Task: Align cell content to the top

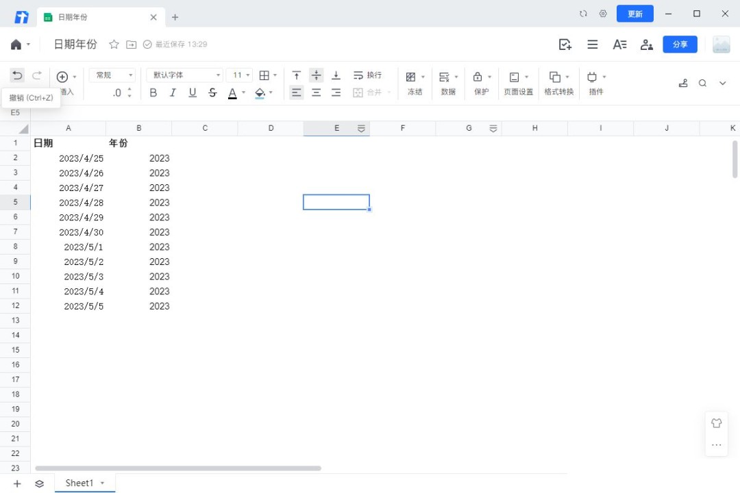Action: point(296,75)
